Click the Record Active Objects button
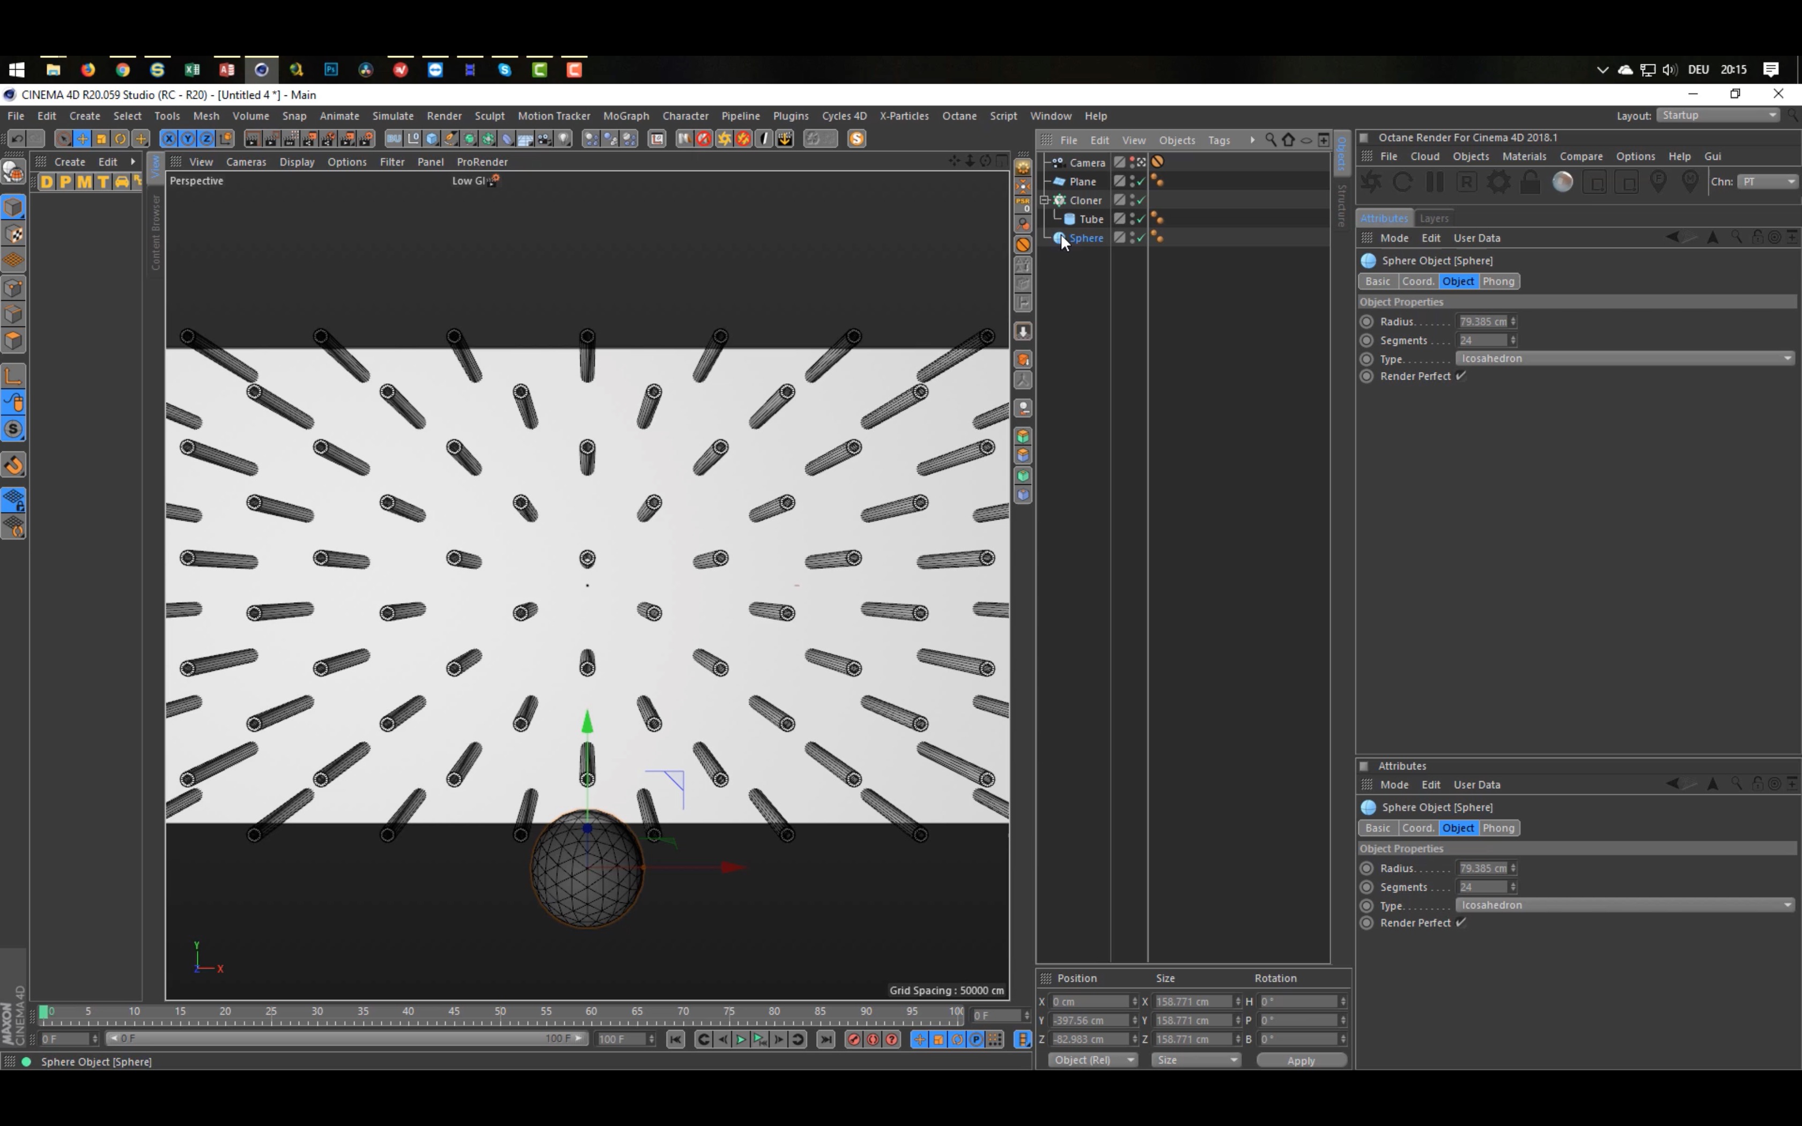This screenshot has width=1802, height=1126. click(x=854, y=1040)
